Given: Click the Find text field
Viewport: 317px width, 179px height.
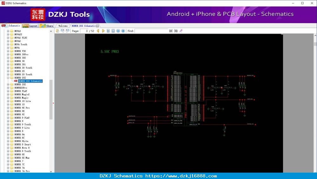Looking at the screenshot, I should (151, 31).
